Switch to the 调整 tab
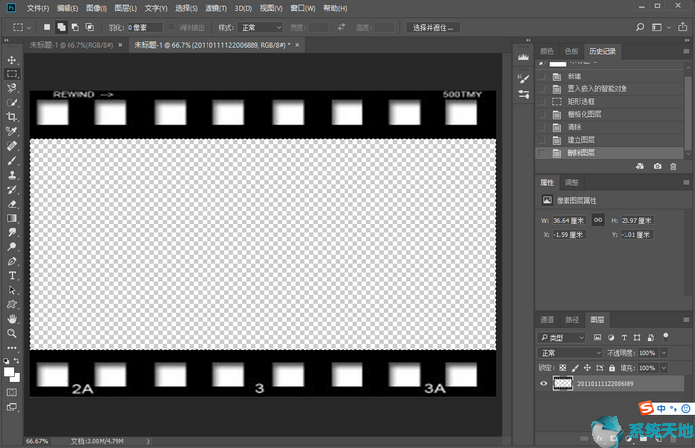695x448 pixels. 571,183
